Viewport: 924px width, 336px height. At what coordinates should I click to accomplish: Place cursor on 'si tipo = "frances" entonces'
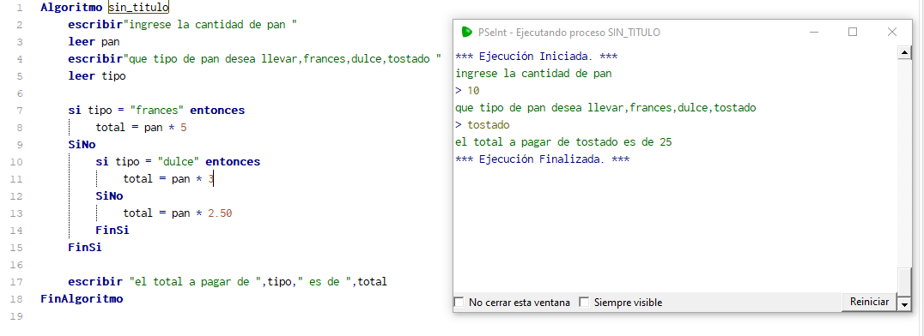(x=156, y=110)
